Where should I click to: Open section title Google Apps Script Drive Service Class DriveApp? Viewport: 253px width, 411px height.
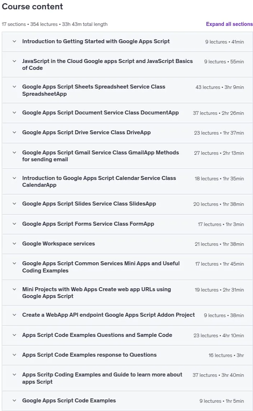pyautogui.click(x=86, y=132)
